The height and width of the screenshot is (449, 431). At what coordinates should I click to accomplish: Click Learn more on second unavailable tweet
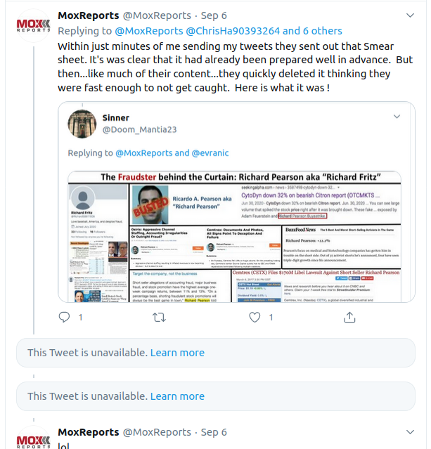[177, 396]
